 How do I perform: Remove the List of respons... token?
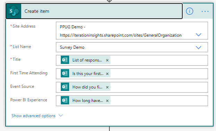coord(107,60)
